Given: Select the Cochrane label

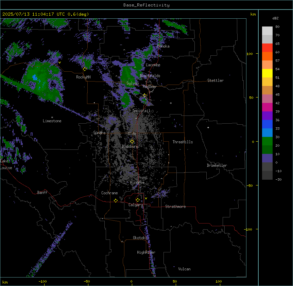Looking at the screenshot, I should [109, 193].
